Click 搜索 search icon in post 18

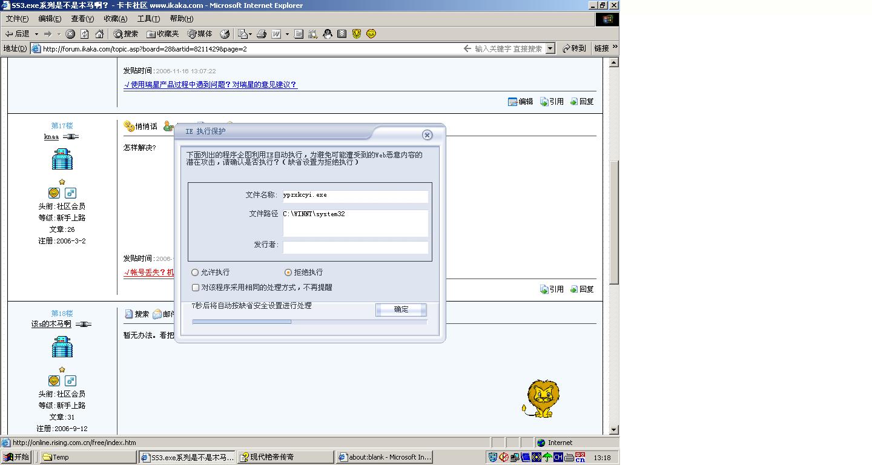137,314
